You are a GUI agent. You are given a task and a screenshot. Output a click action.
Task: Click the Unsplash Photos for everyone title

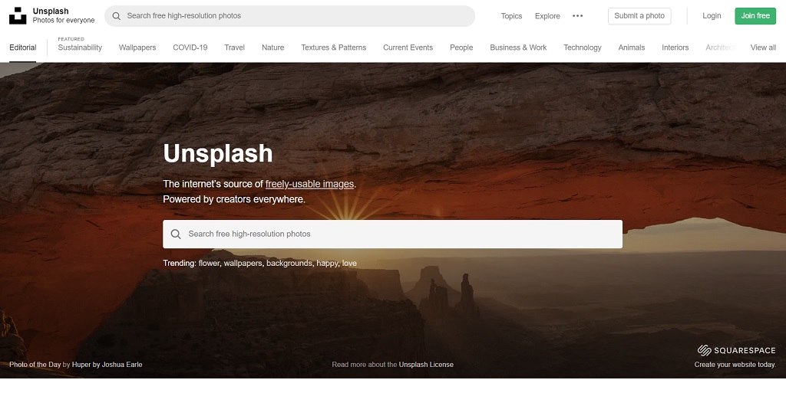(x=64, y=15)
